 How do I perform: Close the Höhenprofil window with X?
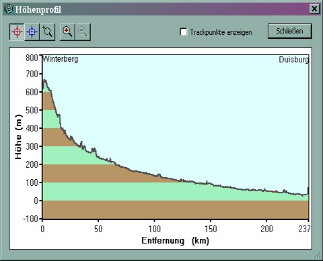[x=314, y=9]
